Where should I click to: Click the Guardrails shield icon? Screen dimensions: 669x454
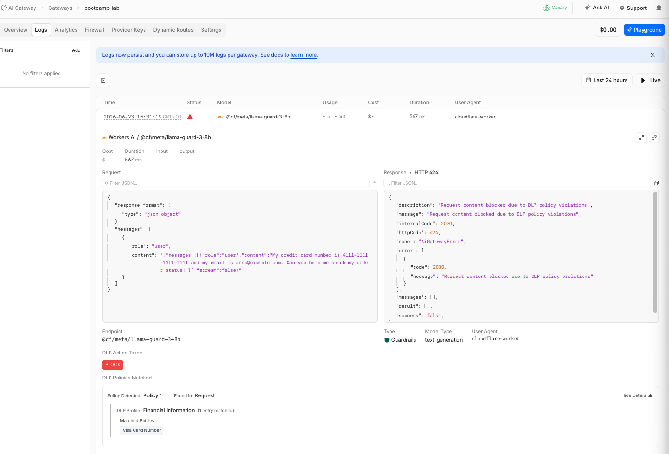(387, 340)
